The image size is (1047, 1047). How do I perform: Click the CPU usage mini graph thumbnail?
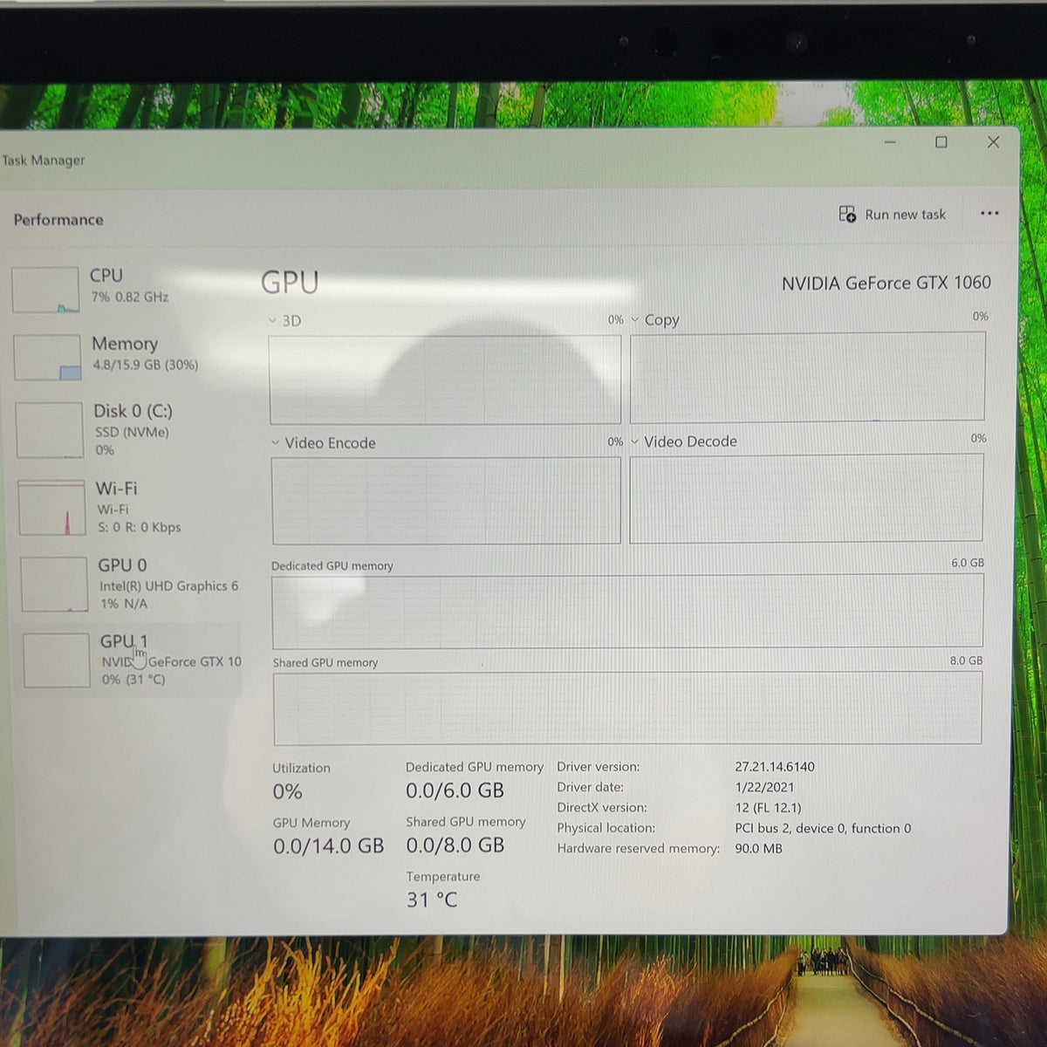coord(45,290)
